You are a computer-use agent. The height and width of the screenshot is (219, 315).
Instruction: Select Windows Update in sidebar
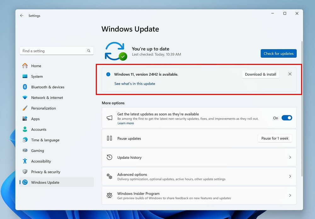pos(57,182)
